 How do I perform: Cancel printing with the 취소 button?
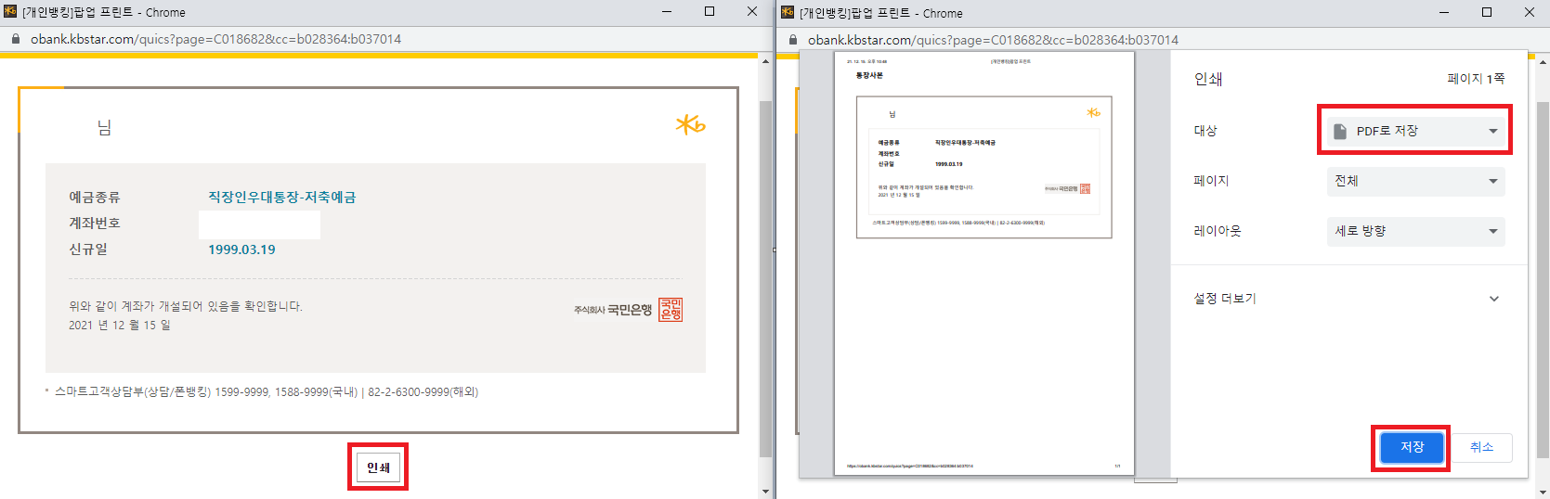(x=1482, y=448)
